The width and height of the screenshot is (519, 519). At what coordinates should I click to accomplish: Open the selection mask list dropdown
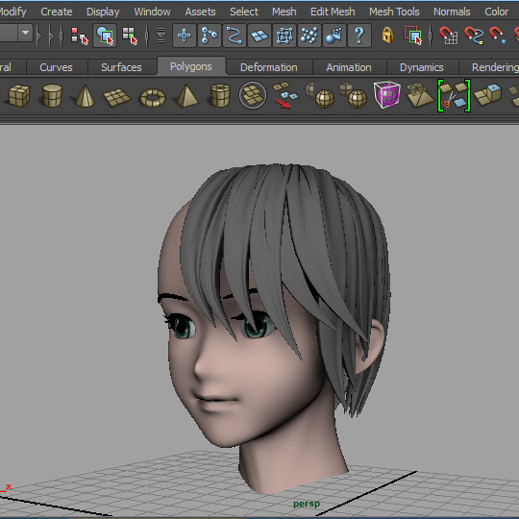click(161, 36)
